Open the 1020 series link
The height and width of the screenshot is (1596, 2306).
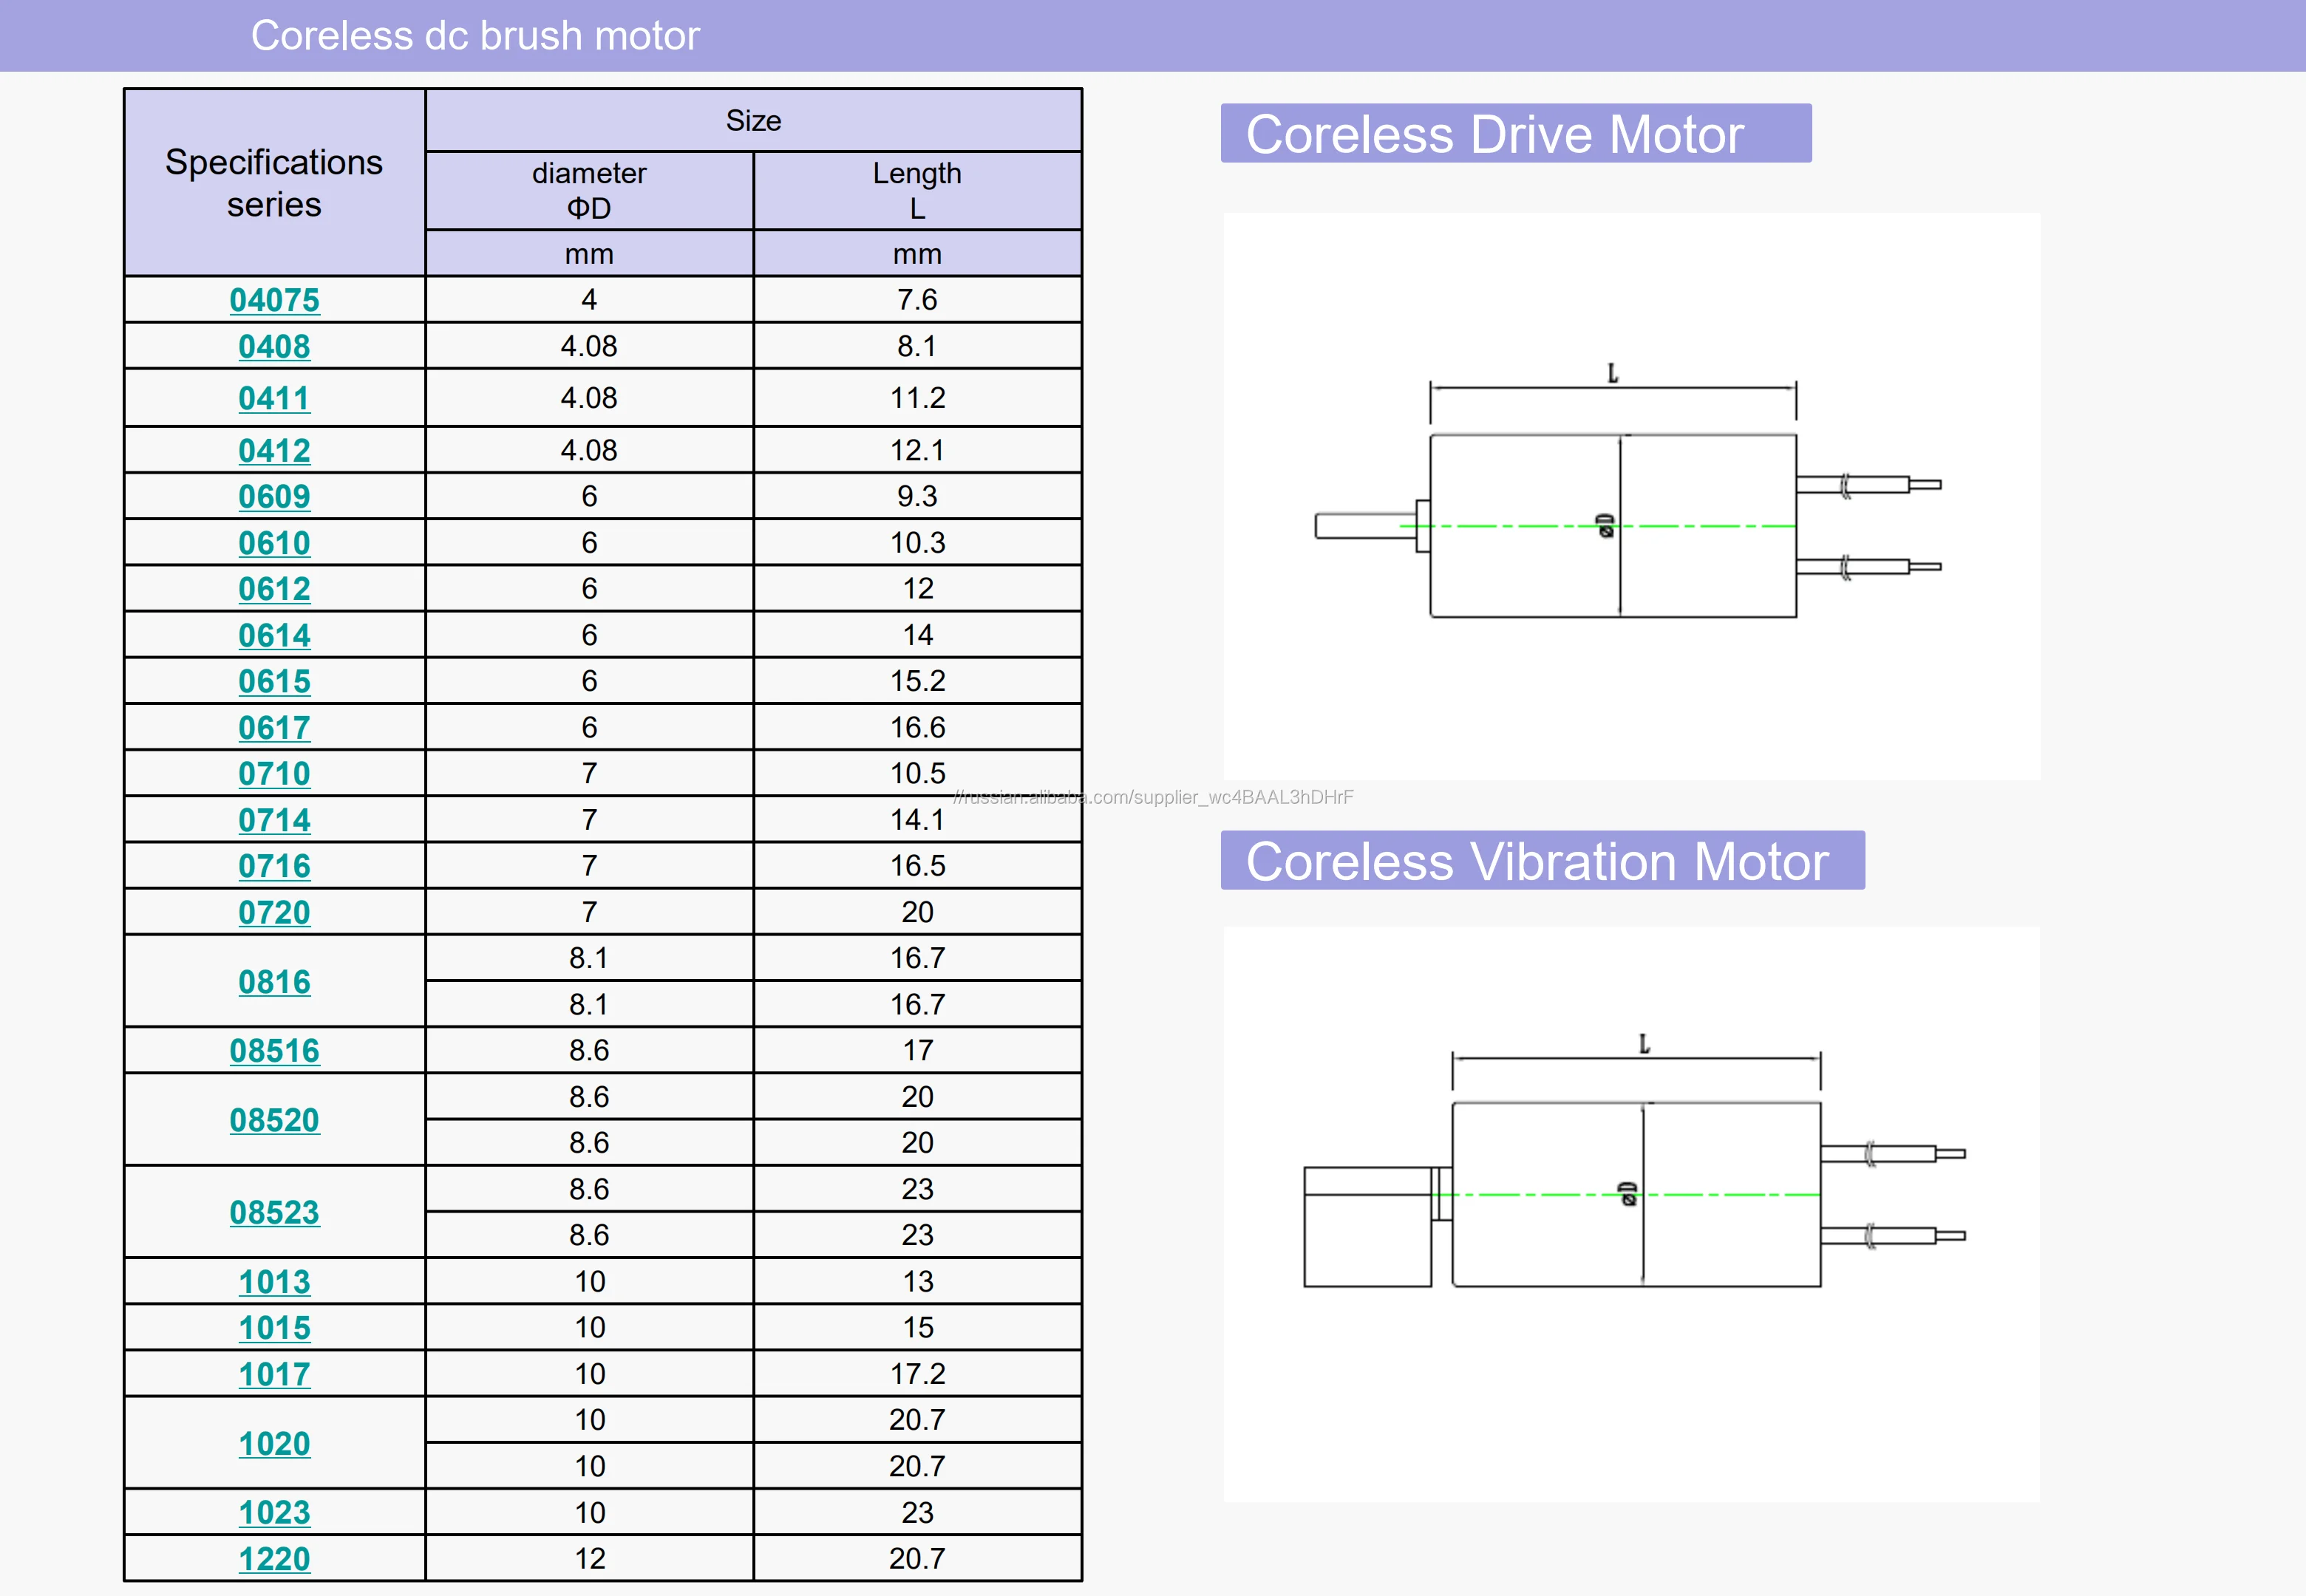(274, 1443)
